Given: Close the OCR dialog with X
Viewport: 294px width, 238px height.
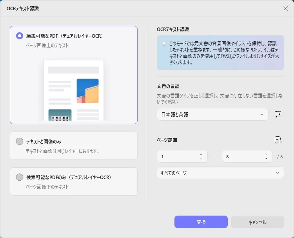Looking at the screenshot, I should 286,8.
